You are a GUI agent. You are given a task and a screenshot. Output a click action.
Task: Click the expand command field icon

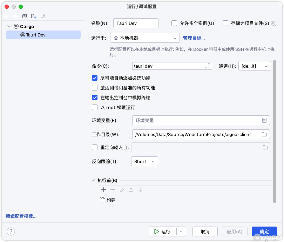pos(208,66)
